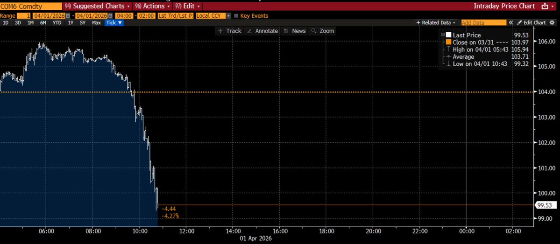Open the News overlay button
Viewport: 560px width, 244px height.
click(295, 31)
